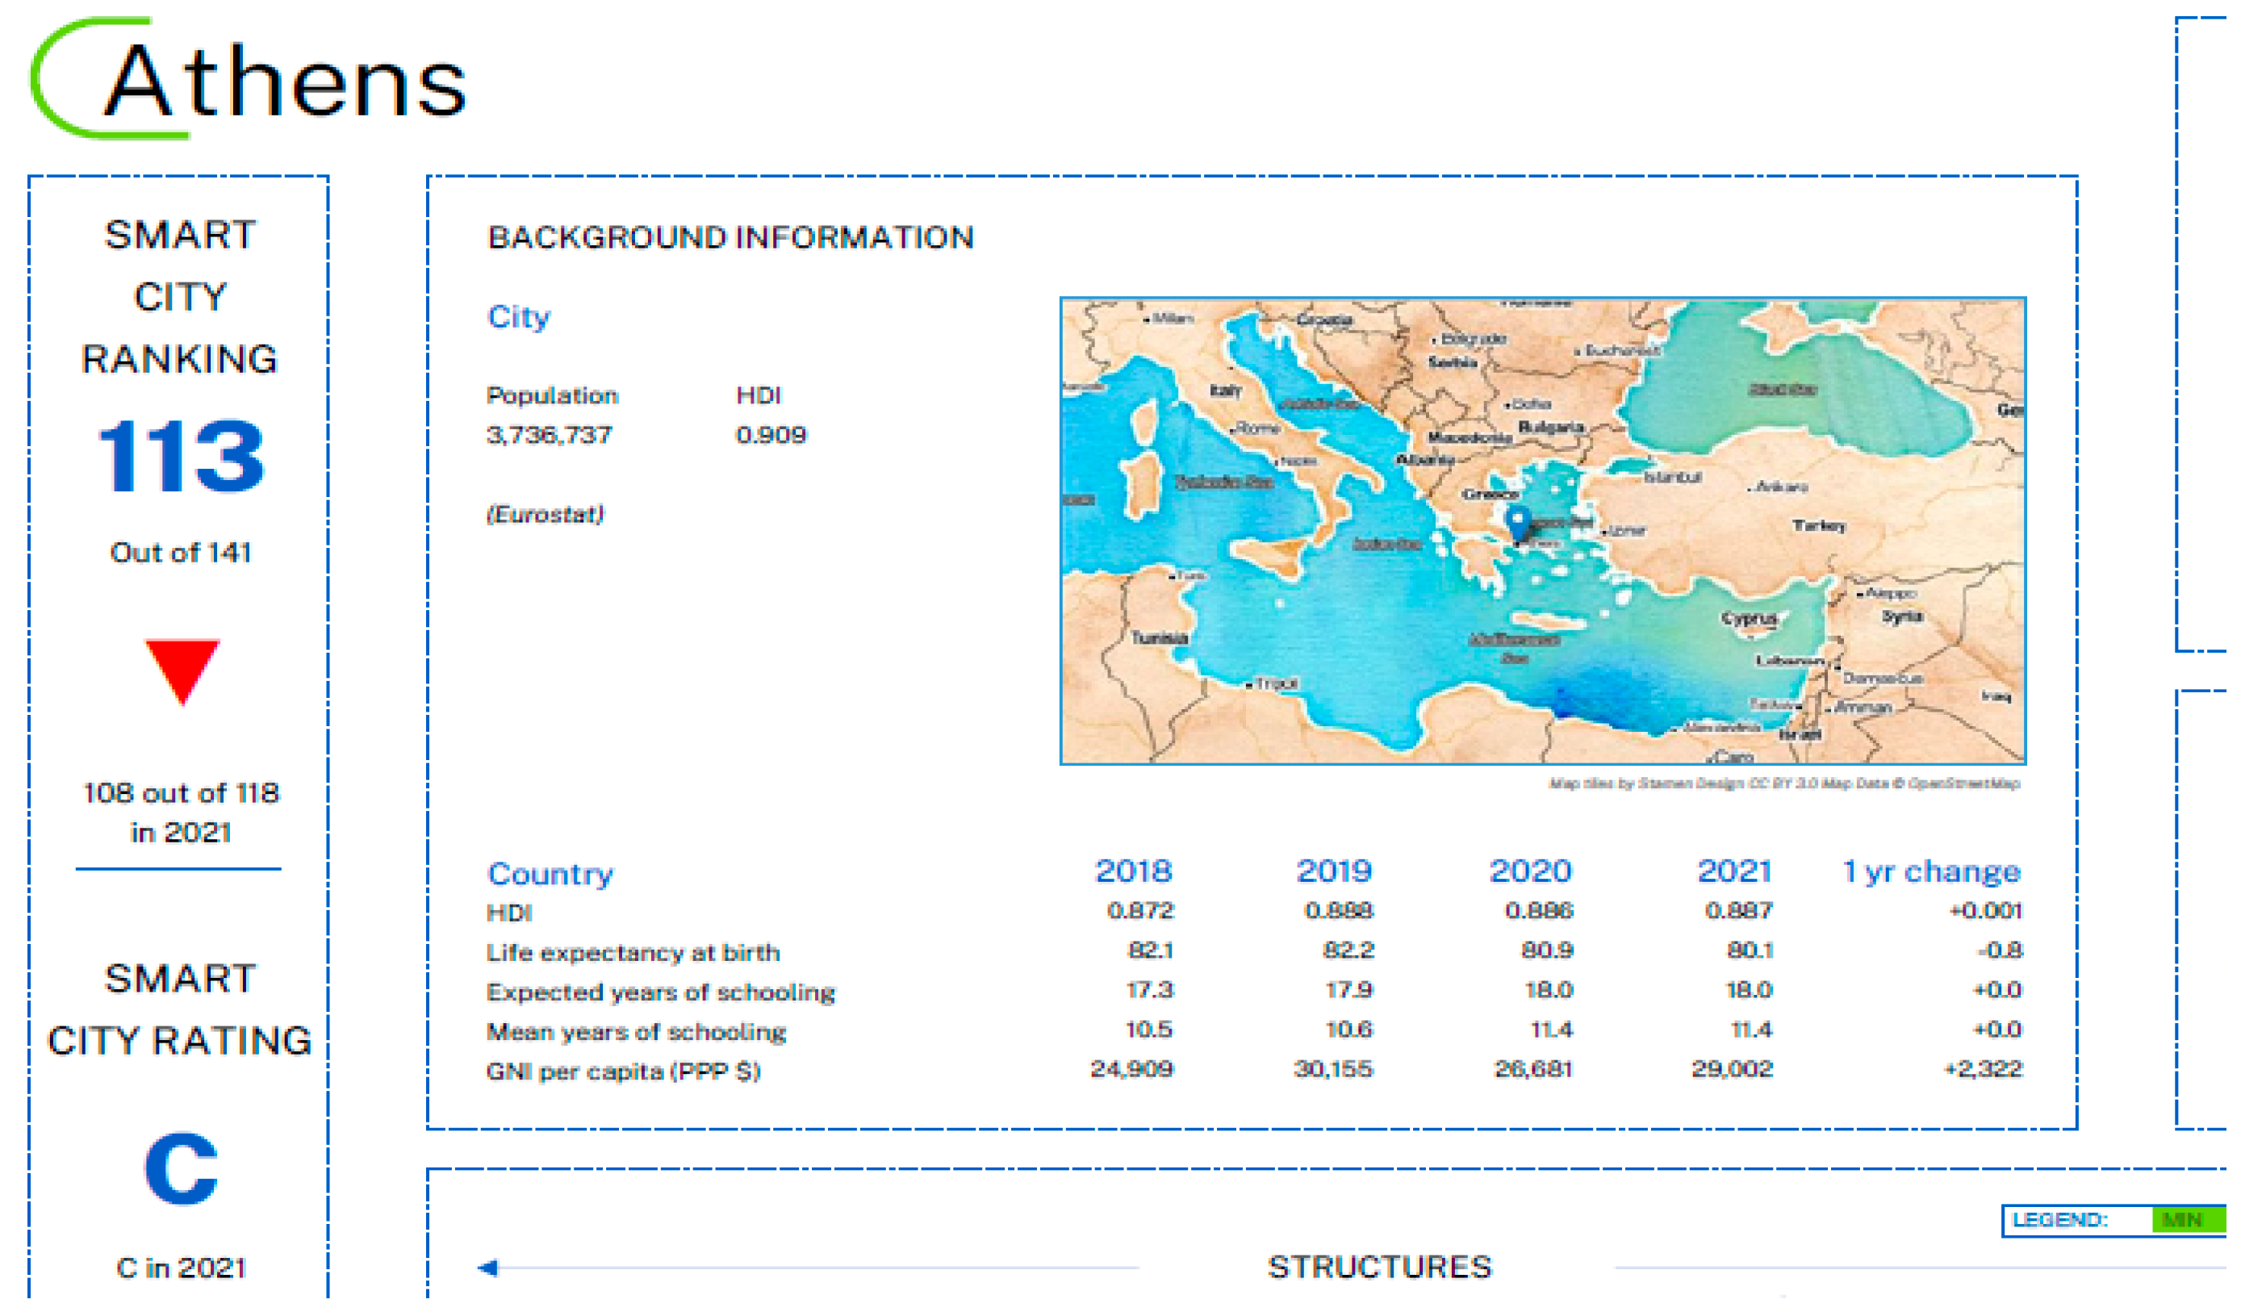This screenshot has height=1316, width=2241.
Task: Click the Country section heading
Action: pos(550,873)
